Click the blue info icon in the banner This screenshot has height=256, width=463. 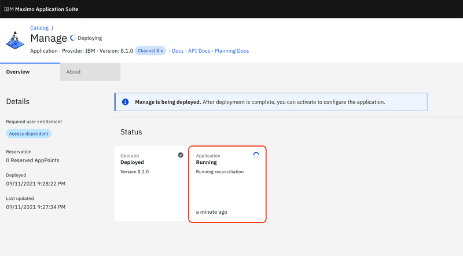(125, 102)
